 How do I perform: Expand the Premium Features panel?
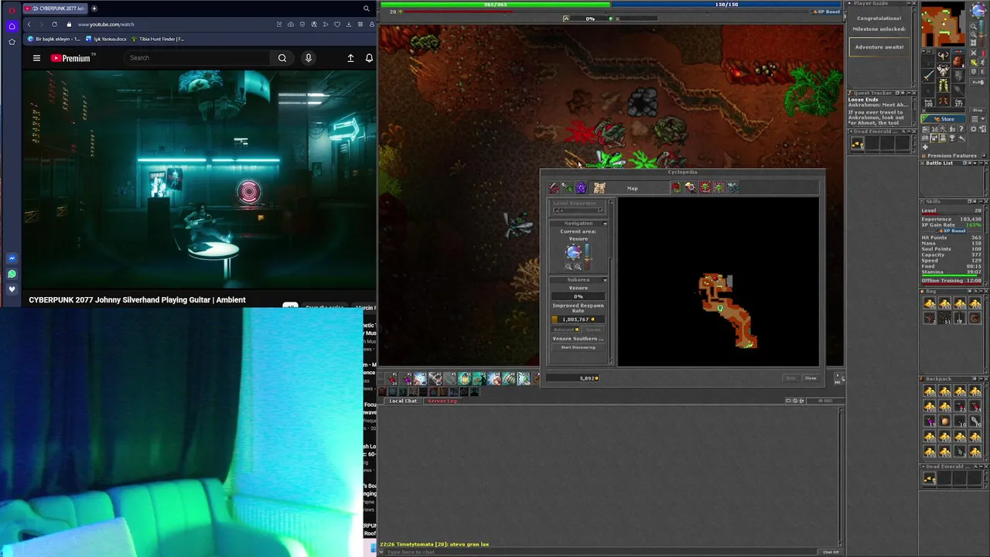984,155
